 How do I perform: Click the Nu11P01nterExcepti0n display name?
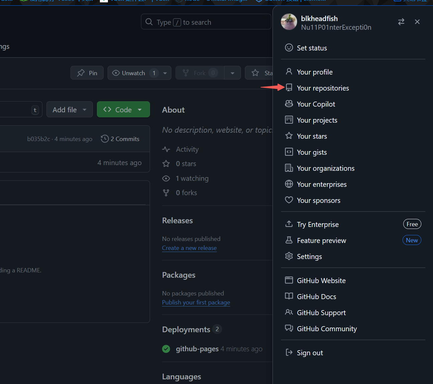(336, 27)
